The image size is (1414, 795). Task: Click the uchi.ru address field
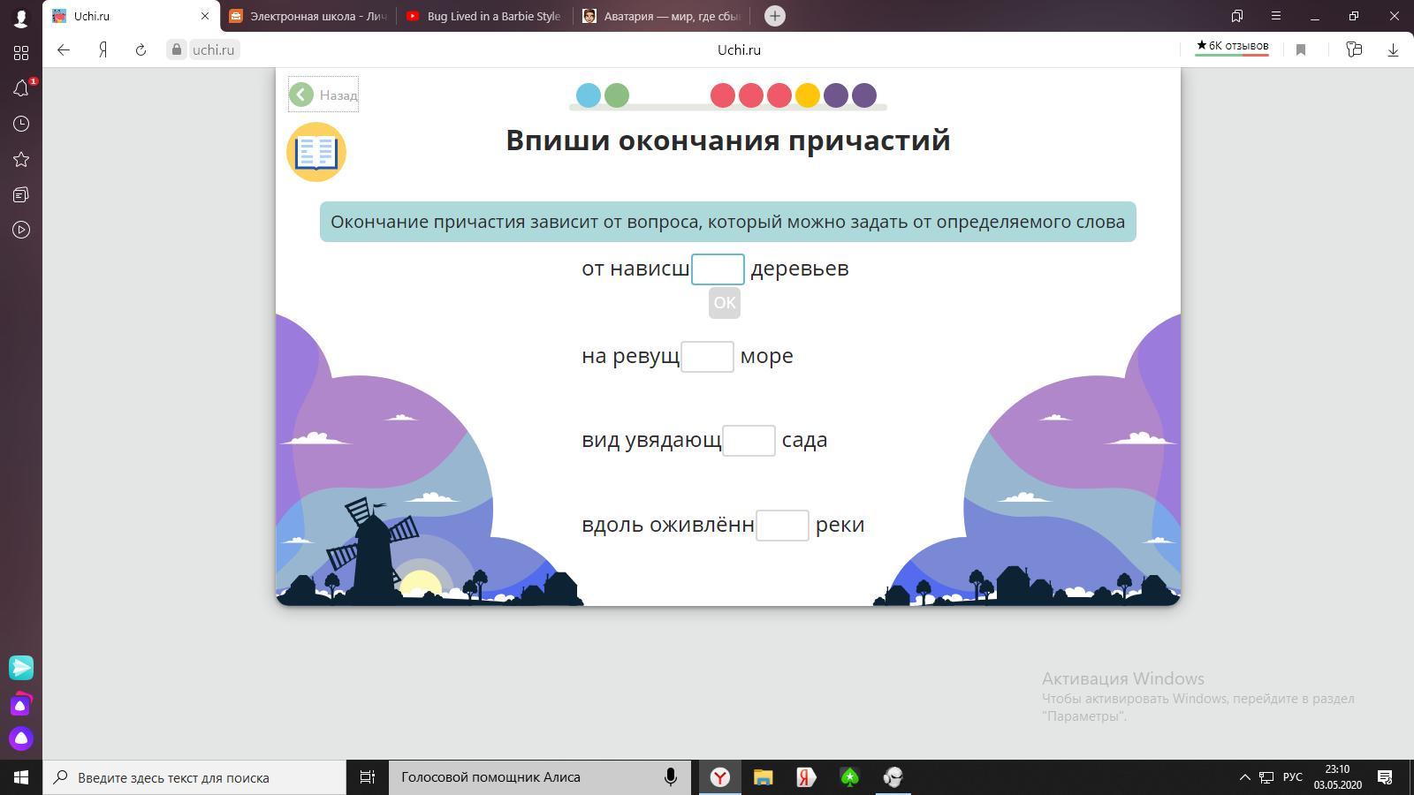click(x=214, y=49)
